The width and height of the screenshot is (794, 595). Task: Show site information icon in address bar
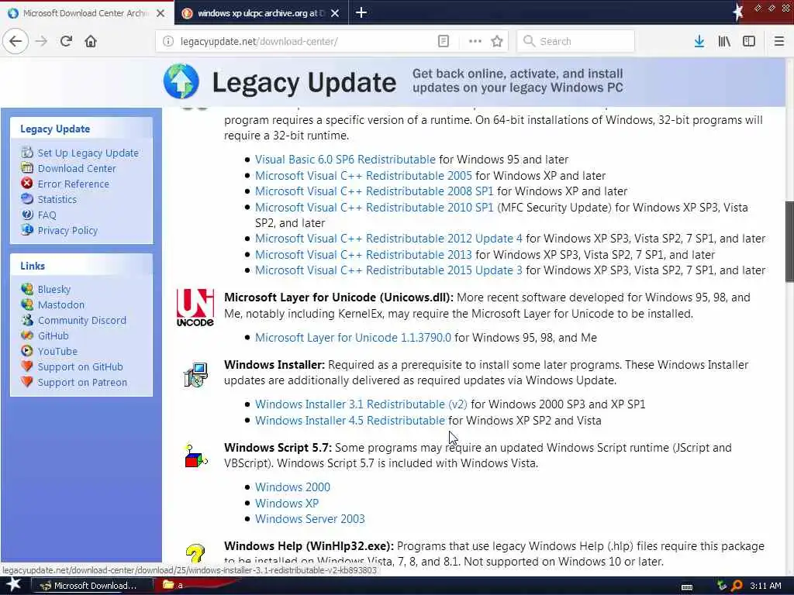[168, 41]
